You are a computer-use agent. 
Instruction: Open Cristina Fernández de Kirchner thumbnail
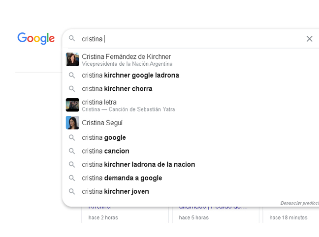coord(72,59)
